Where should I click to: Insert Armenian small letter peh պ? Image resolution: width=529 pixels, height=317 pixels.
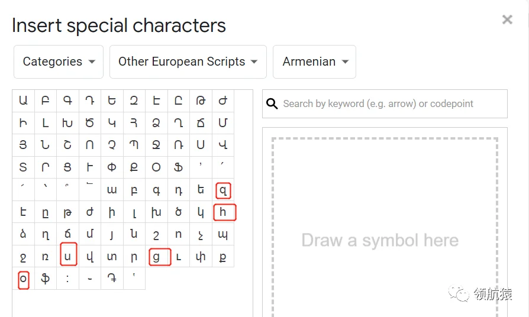click(x=223, y=234)
